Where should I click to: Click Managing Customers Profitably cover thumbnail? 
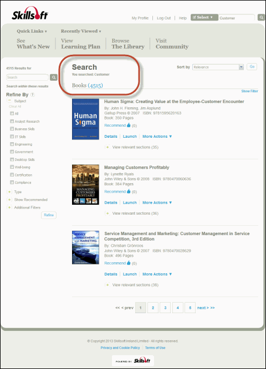(85, 185)
